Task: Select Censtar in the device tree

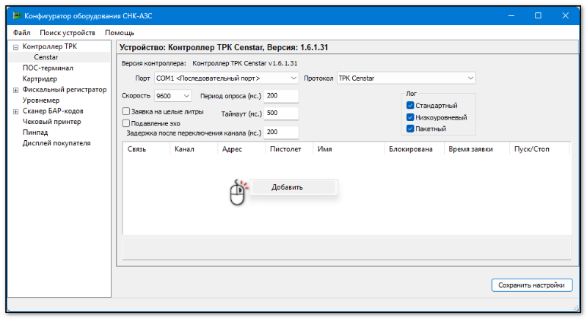Action: (45, 57)
